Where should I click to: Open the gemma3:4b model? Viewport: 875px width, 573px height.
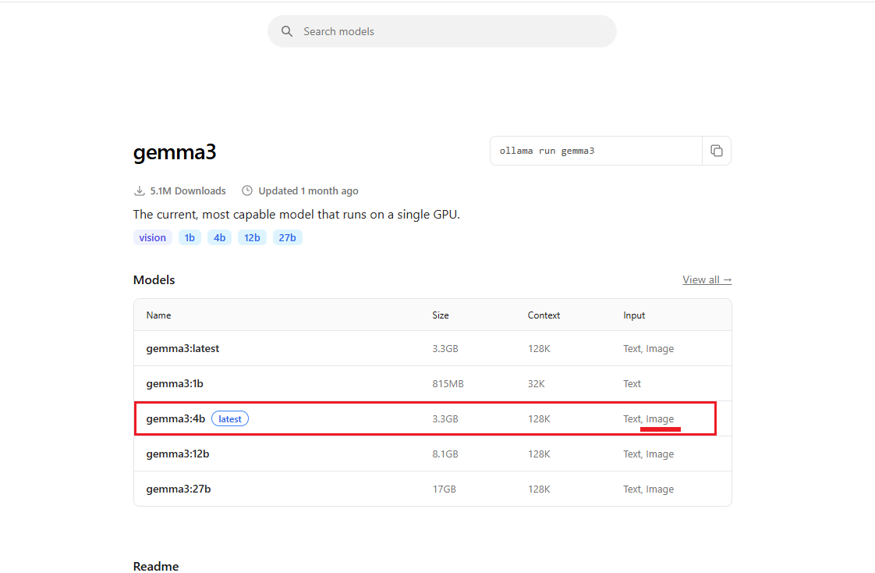pyautogui.click(x=175, y=419)
